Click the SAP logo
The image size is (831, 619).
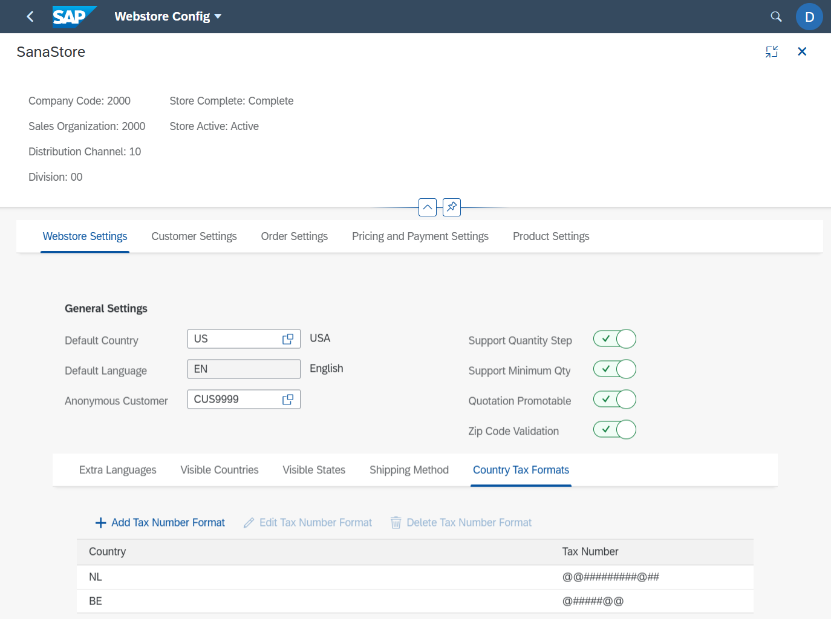(x=73, y=17)
